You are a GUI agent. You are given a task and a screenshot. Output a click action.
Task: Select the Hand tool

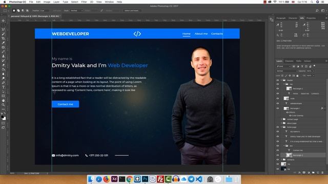pyautogui.click(x=3, y=100)
